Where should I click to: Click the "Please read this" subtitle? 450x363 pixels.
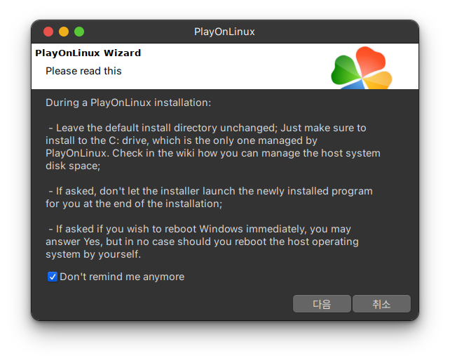[x=83, y=71]
